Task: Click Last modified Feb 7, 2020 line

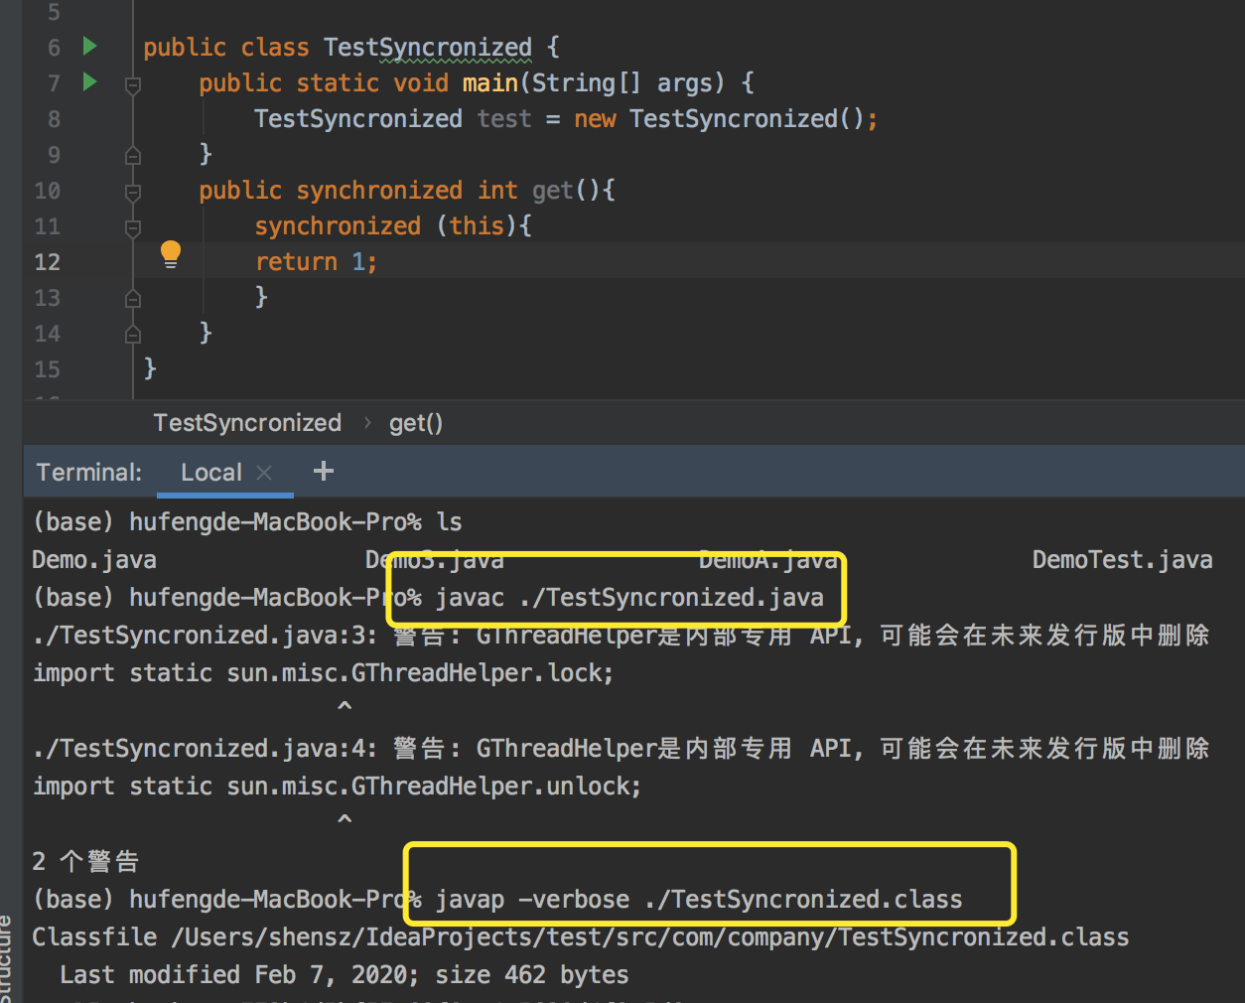Action: 344,975
